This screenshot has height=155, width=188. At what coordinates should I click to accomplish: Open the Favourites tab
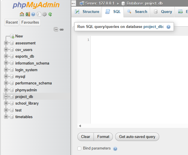coord(30,22)
